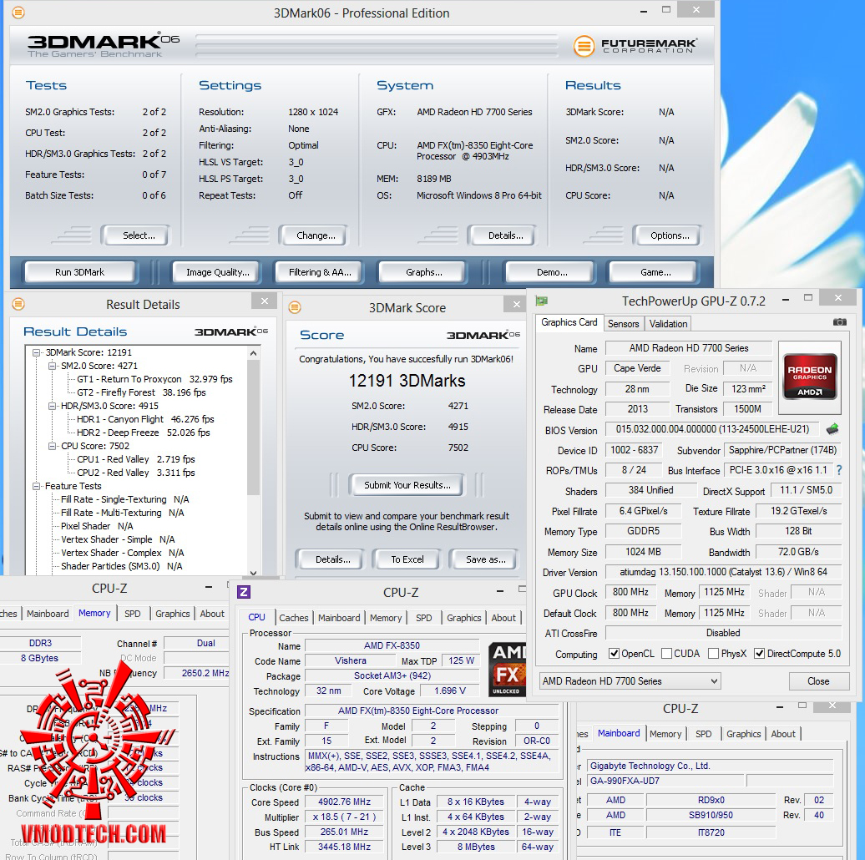Open the Caches tab in middle CPU-Z
Image resolution: width=865 pixels, height=860 pixels.
point(294,618)
